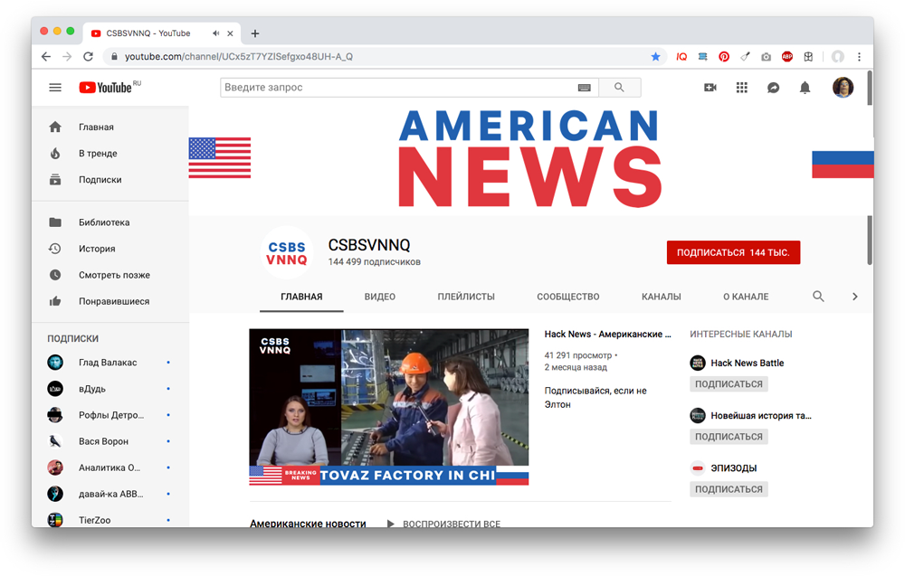Open the YouTube apps grid
The width and height of the screenshot is (905, 576).
click(x=742, y=88)
